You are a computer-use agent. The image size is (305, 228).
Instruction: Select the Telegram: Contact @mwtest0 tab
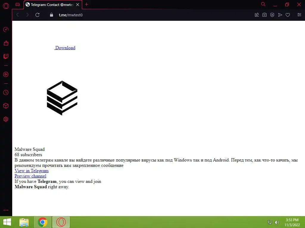(53, 5)
